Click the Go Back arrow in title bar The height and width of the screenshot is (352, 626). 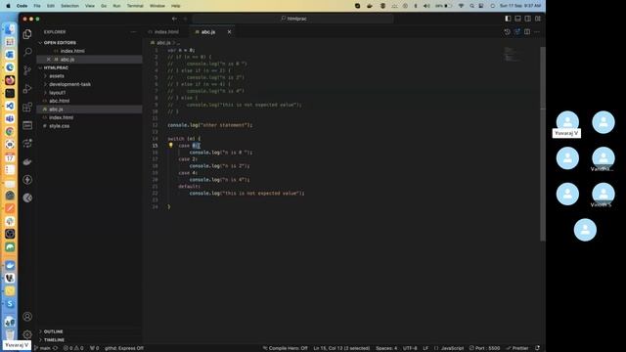pyautogui.click(x=174, y=19)
